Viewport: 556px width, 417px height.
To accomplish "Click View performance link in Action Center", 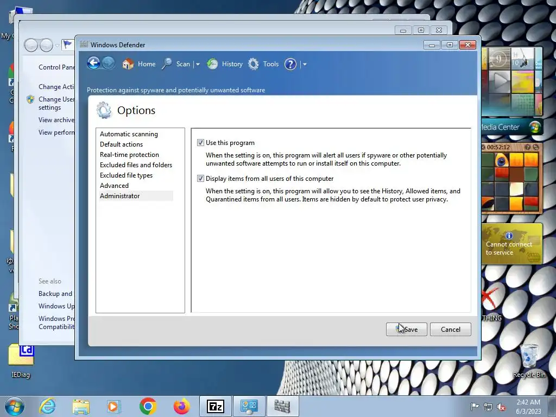I will click(x=56, y=132).
